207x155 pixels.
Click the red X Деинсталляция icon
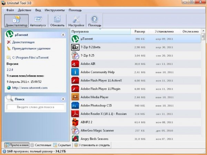pyautogui.click(x=9, y=42)
